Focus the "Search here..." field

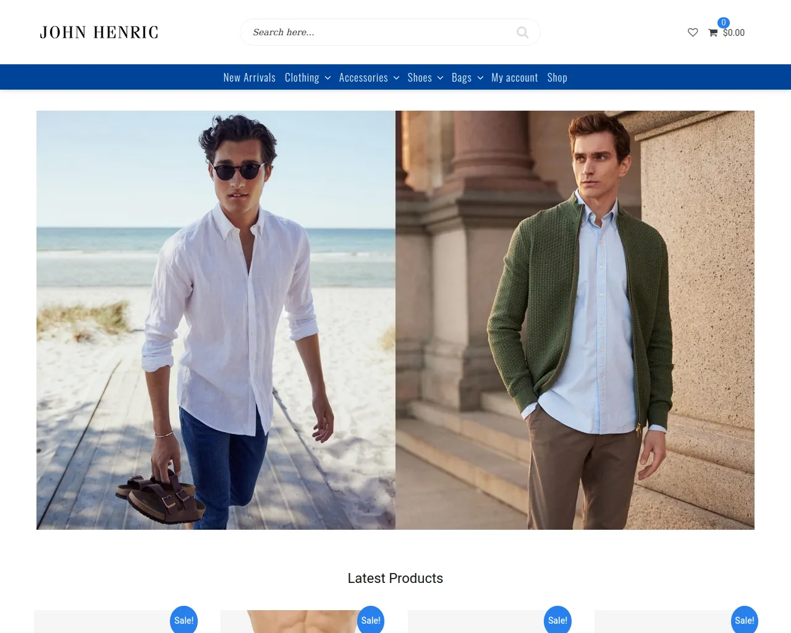pyautogui.click(x=377, y=32)
